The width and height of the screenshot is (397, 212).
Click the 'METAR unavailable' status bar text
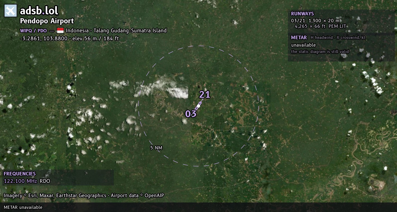coord(23,207)
